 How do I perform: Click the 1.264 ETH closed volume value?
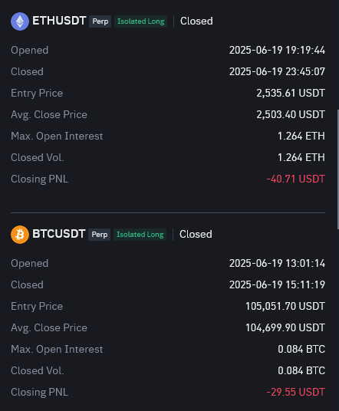301,157
